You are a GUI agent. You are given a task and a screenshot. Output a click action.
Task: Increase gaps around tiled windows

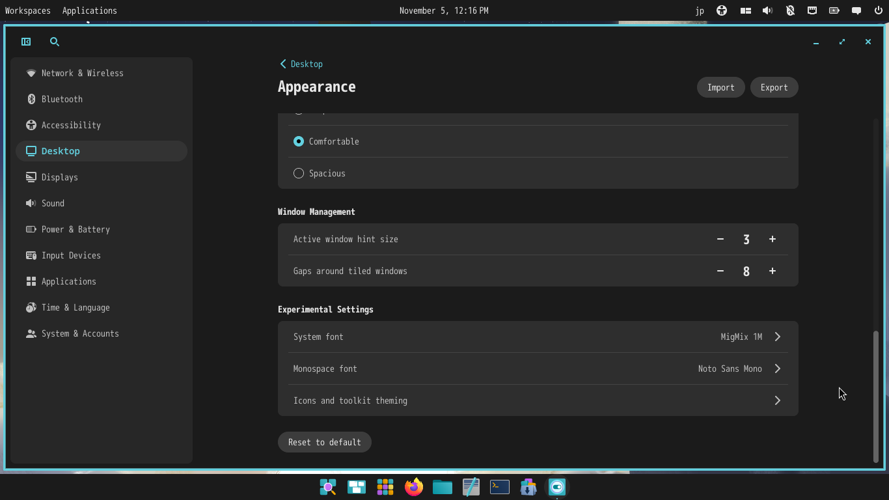point(773,271)
